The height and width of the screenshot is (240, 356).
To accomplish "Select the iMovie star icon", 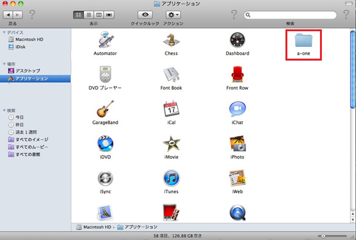I will (x=171, y=144).
